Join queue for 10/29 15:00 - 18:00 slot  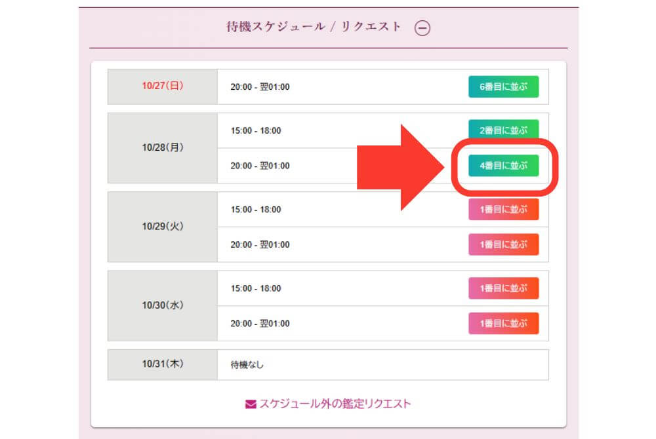tap(503, 210)
